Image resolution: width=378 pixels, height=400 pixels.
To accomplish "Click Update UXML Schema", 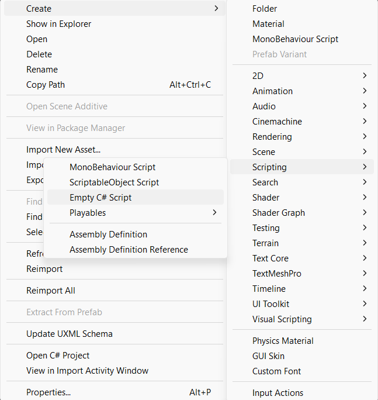I will (x=115, y=334).
